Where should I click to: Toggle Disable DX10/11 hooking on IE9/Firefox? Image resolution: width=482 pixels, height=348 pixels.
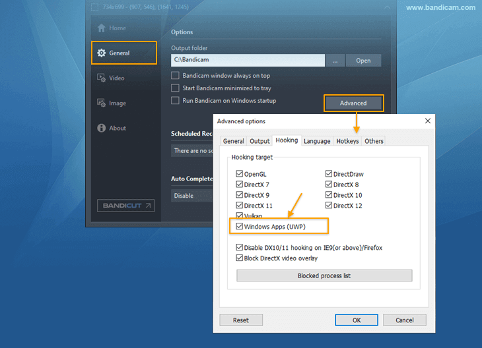(240, 247)
